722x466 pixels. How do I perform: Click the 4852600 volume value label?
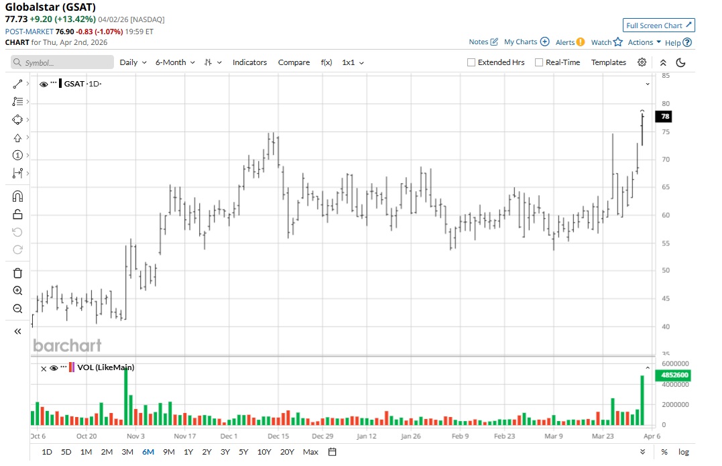point(673,375)
